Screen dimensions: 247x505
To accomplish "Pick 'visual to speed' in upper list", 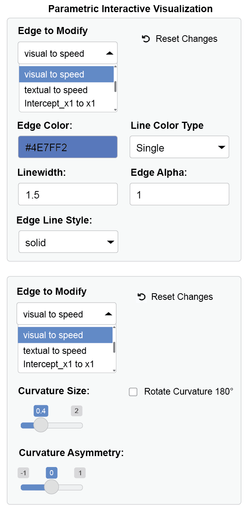I will (54, 74).
